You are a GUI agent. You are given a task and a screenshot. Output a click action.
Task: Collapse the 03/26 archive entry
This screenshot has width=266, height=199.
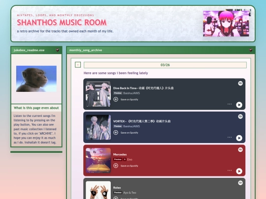pos(78,65)
